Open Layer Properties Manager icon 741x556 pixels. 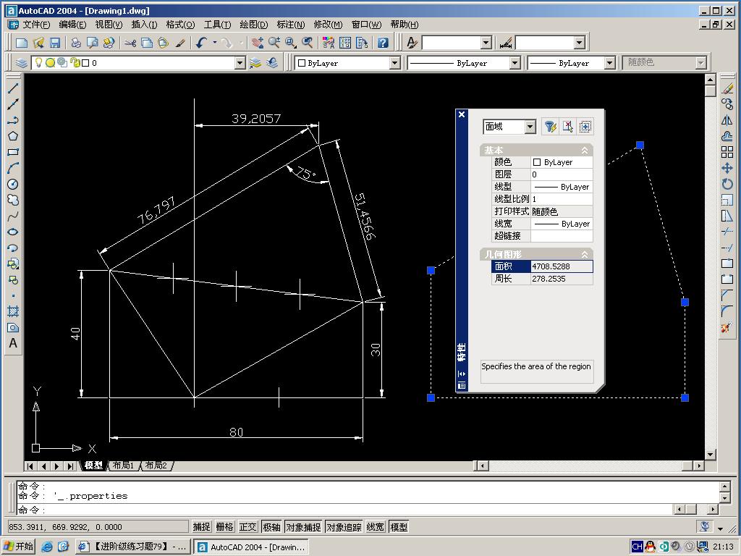[21, 63]
